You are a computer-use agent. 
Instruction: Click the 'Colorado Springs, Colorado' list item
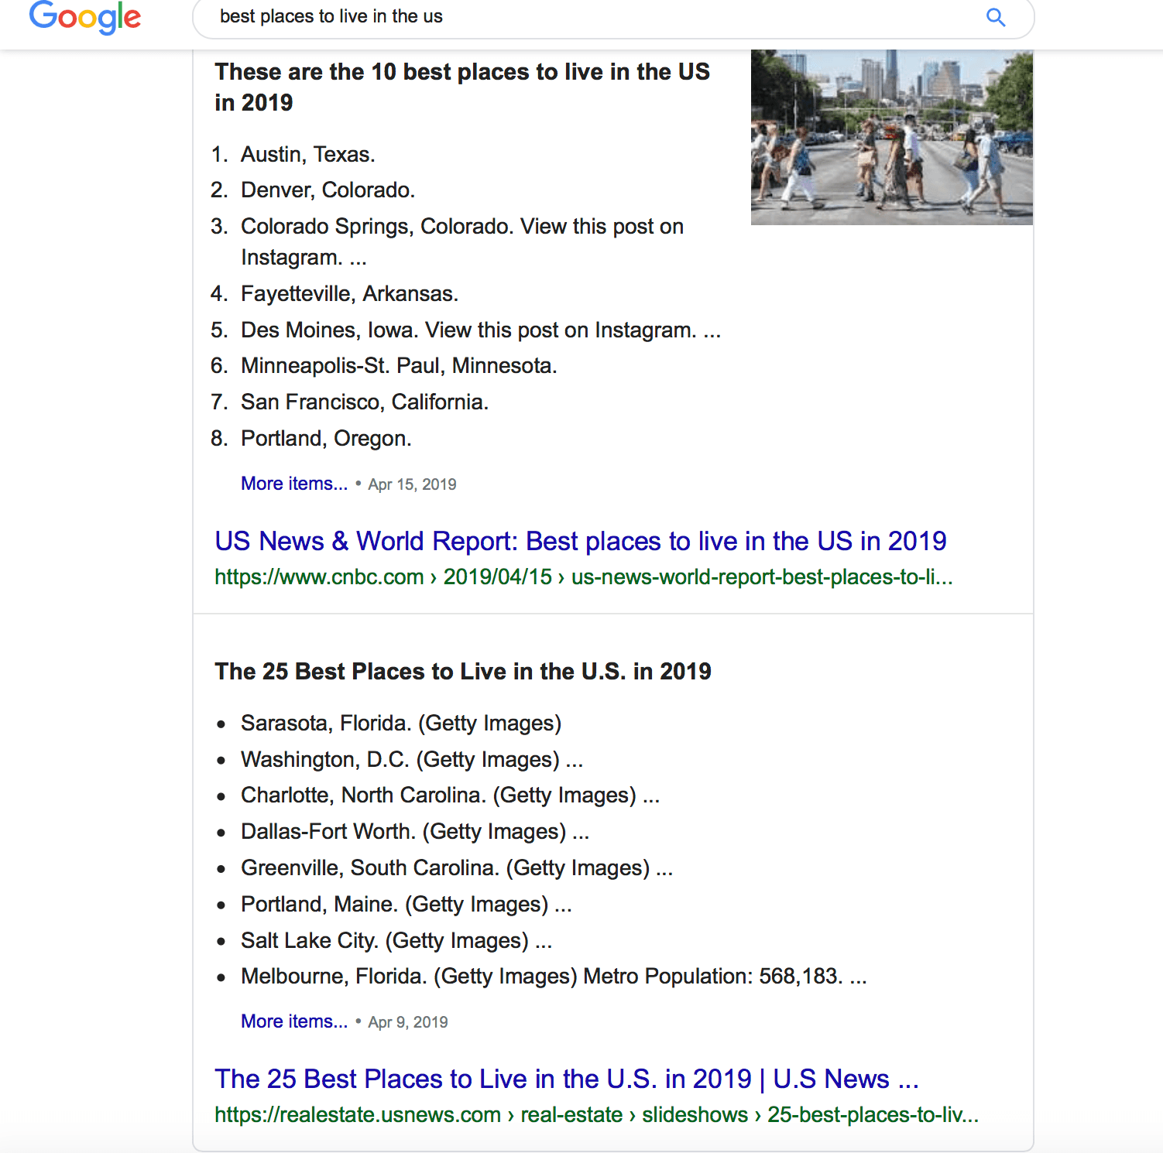[x=462, y=241]
